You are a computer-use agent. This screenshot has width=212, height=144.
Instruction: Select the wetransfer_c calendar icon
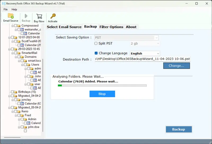coord(22,29)
